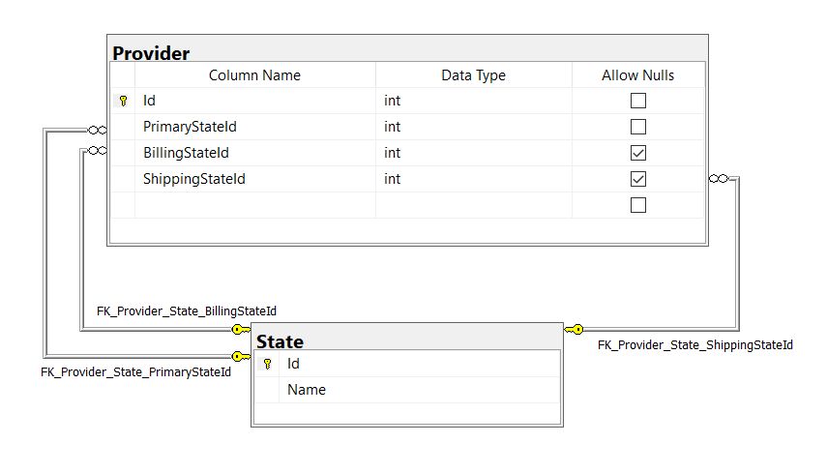Click the primary key icon beside Provider Id
Image resolution: width=827 pixels, height=473 pixels.
click(x=123, y=101)
